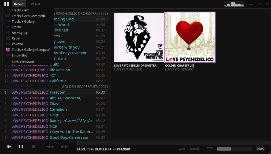Select track California

(55, 81)
